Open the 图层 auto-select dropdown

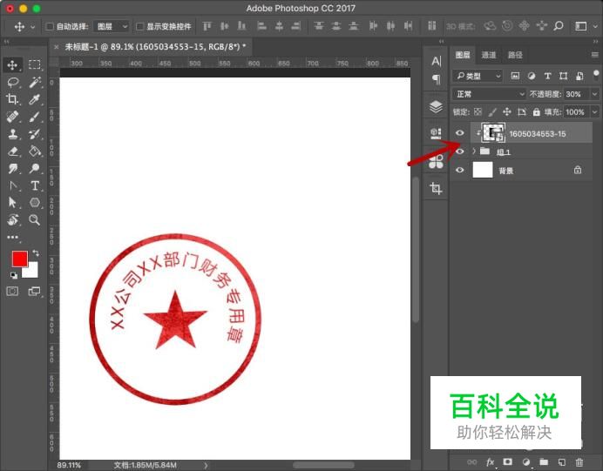[x=111, y=26]
